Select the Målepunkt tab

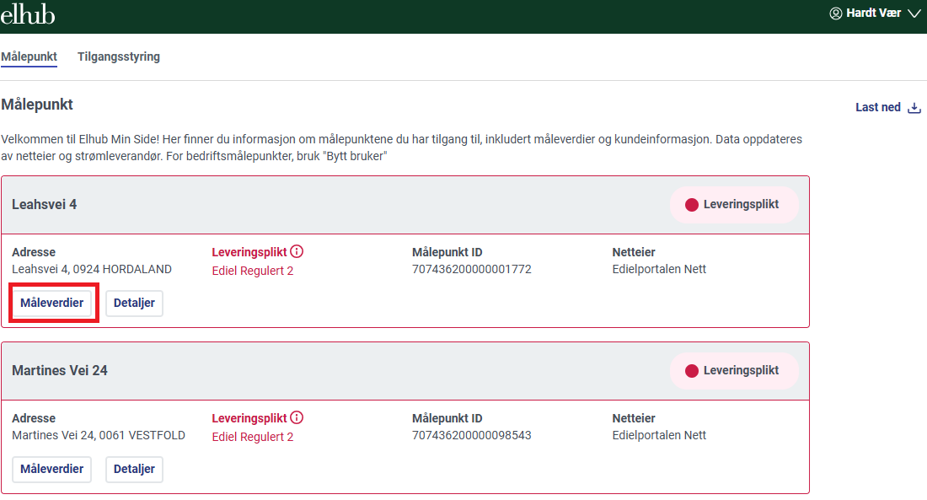tap(29, 56)
